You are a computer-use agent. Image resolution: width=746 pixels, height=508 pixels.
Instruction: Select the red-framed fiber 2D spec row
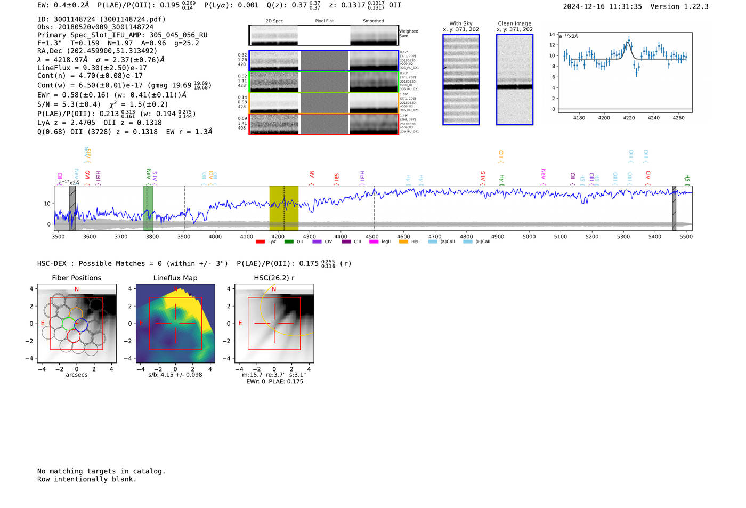point(323,124)
